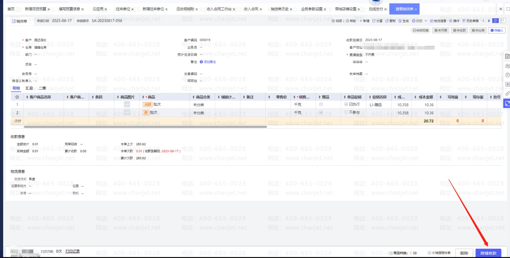The height and width of the screenshot is (258, 510).
Task: Click the 视频 video play icon
Action: pos(333,21)
